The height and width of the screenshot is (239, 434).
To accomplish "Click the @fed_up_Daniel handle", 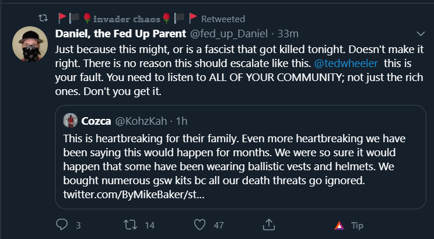I will point(229,34).
